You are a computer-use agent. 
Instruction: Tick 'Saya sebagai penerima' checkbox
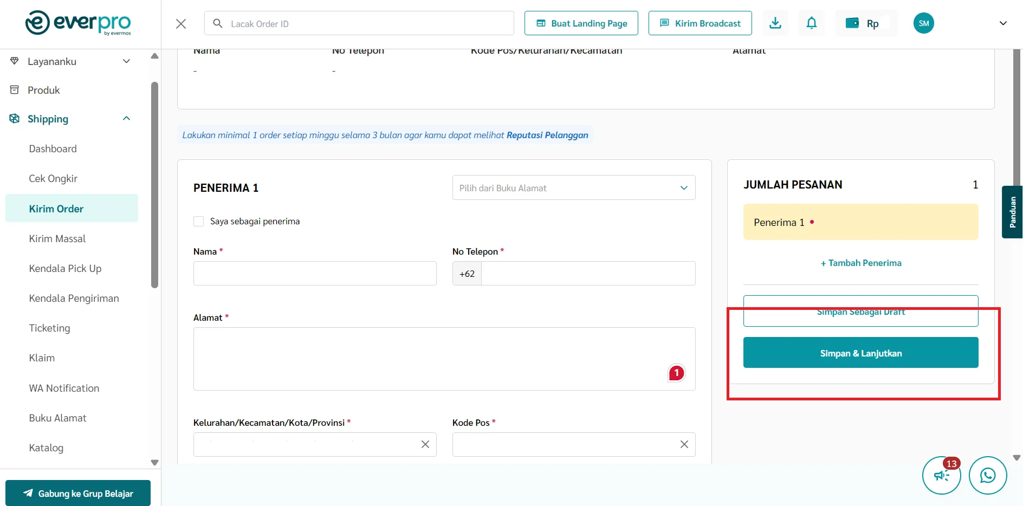click(199, 221)
